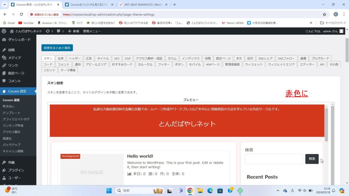349x196 pixels.
Task: Bookmark this page with the star icon
Action: click(x=324, y=15)
